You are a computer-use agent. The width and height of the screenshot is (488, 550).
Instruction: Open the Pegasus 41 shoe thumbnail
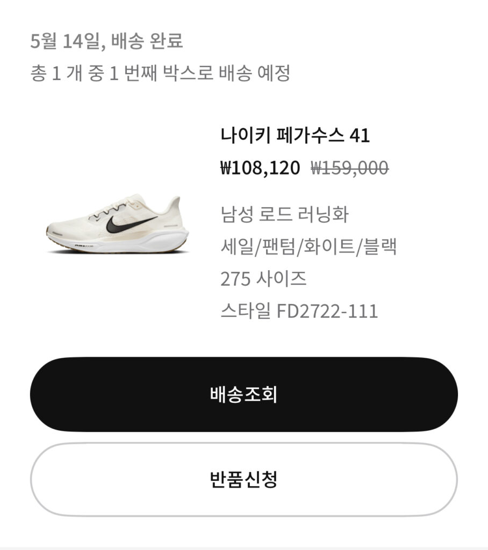[x=118, y=224]
